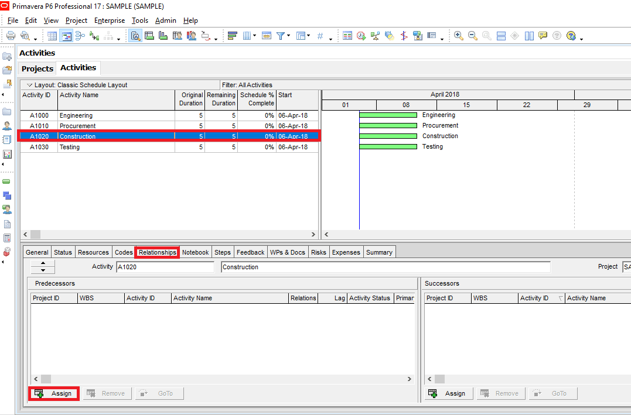Open the Tools menu
The image size is (631, 415).
tap(140, 20)
